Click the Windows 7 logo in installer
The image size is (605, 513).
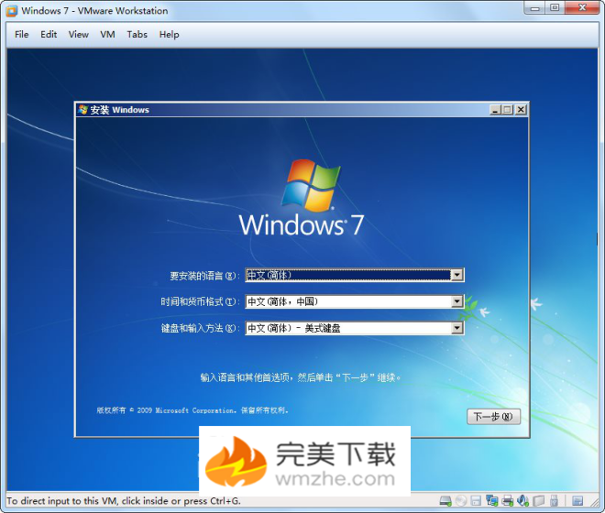[x=302, y=198]
